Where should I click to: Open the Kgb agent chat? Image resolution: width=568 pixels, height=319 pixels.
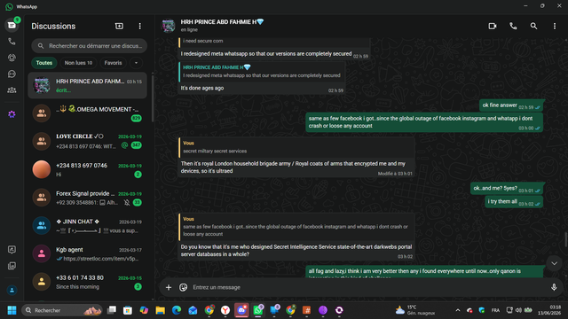click(87, 253)
